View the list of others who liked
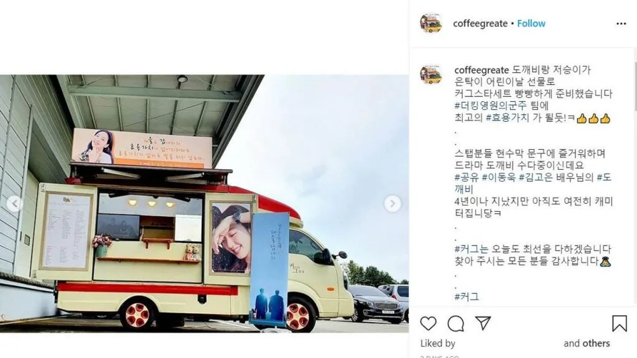This screenshot has width=637, height=358. [587, 343]
